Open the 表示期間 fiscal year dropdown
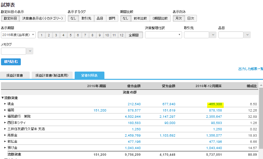Screen dimensions: 263x159 click(x=18, y=35)
